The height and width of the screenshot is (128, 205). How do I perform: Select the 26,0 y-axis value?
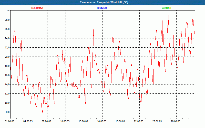[x=7, y=29]
